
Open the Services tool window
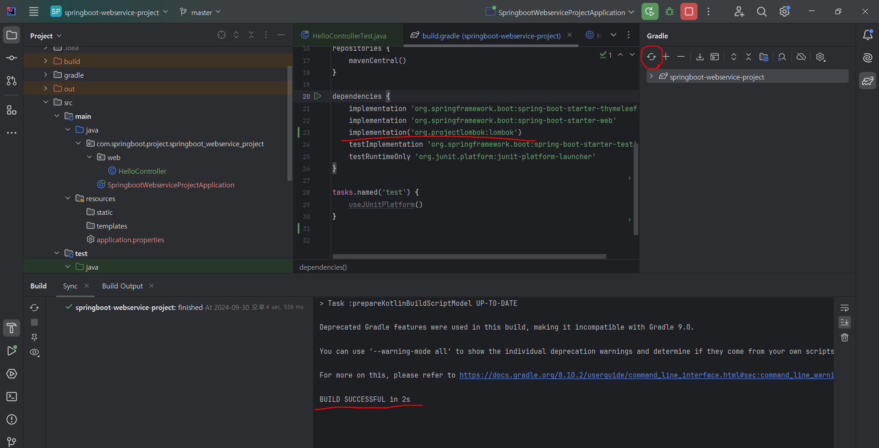point(12,374)
